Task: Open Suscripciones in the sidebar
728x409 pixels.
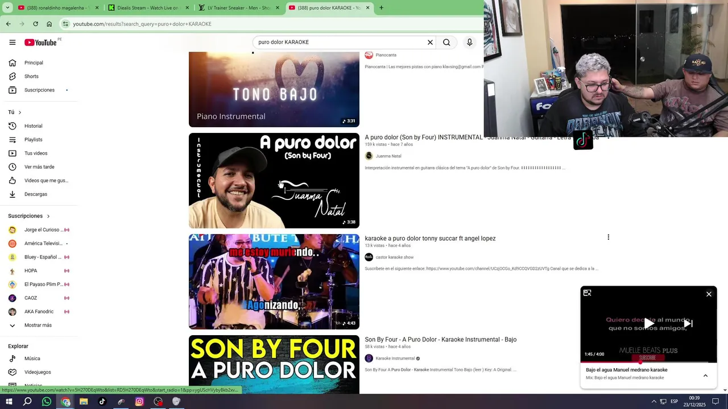Action: [39, 90]
